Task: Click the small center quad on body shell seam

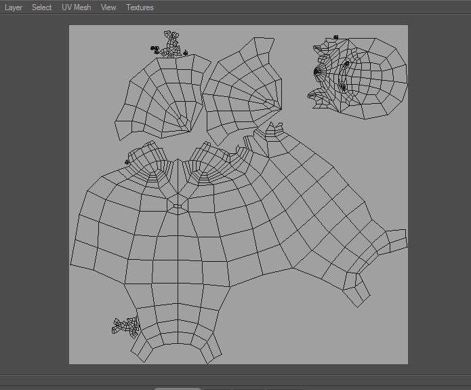Action: (x=177, y=206)
